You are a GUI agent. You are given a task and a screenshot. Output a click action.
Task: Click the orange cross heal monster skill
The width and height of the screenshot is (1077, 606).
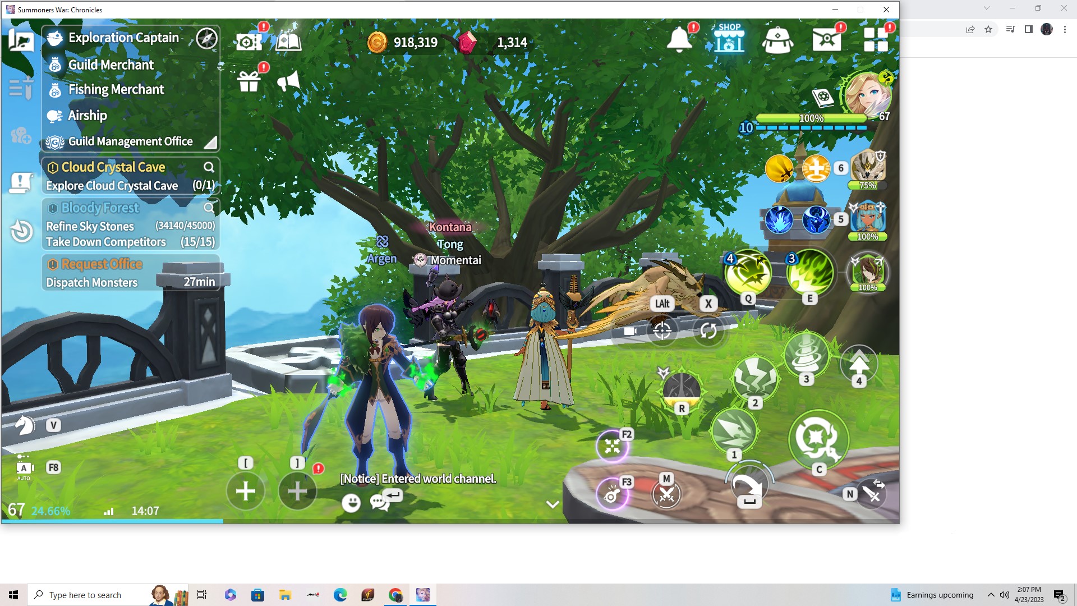point(816,168)
